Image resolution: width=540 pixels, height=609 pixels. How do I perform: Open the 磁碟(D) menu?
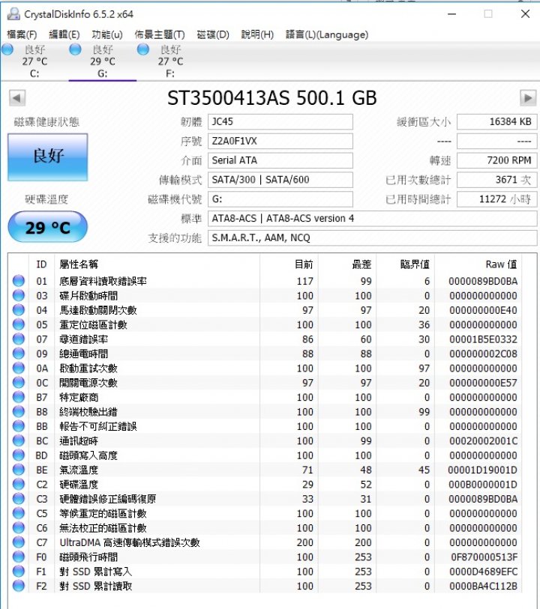tap(213, 34)
